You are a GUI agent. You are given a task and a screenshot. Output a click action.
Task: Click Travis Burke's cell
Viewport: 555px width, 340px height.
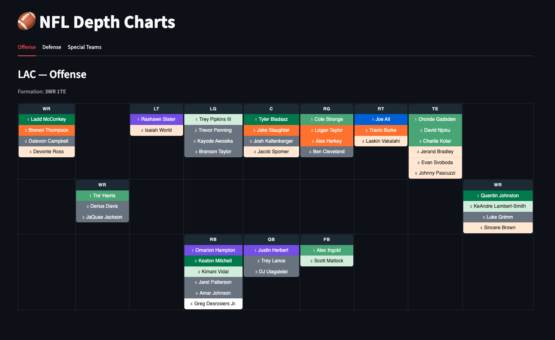(381, 130)
